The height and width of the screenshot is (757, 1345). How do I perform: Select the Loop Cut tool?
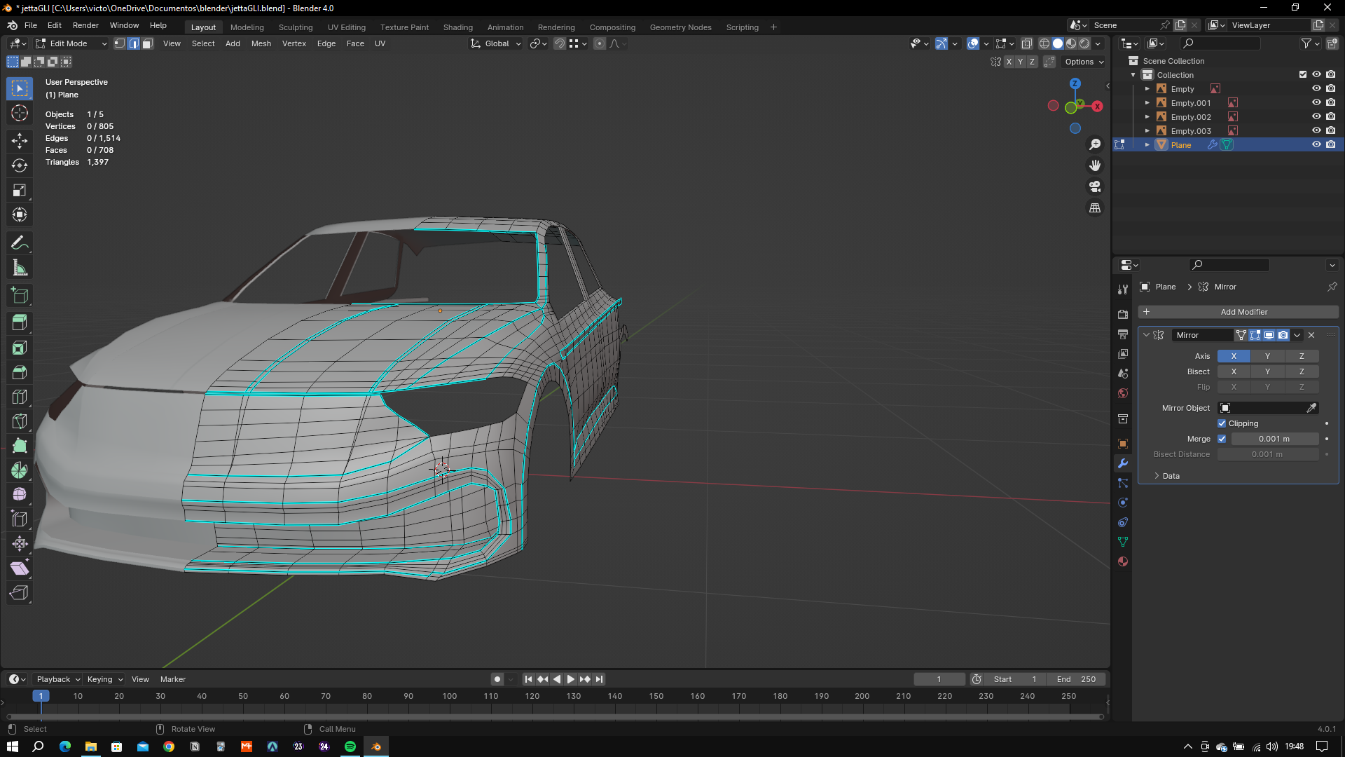pos(20,397)
